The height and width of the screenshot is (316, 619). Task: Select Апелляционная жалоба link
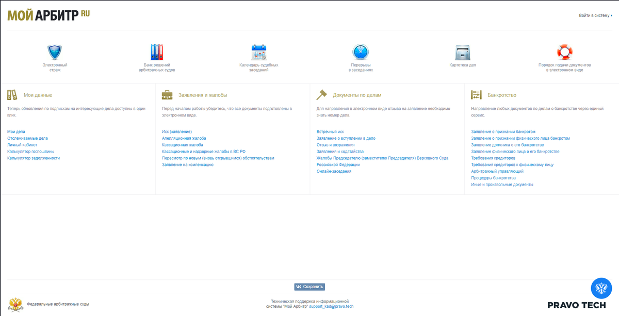pyautogui.click(x=184, y=138)
